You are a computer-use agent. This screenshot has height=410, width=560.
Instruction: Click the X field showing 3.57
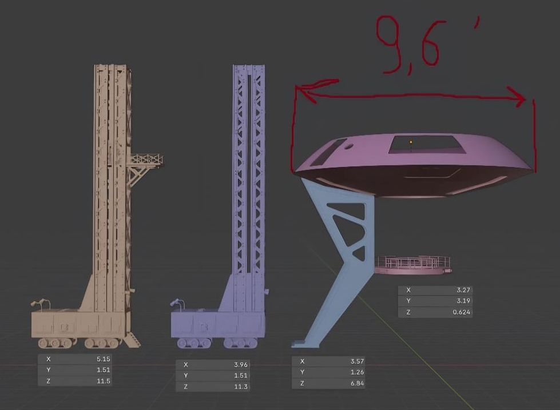pyautogui.click(x=328, y=361)
